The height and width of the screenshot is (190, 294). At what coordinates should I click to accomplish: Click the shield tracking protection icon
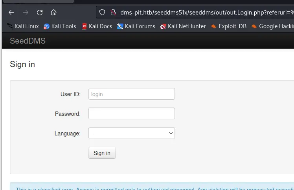[102, 13]
